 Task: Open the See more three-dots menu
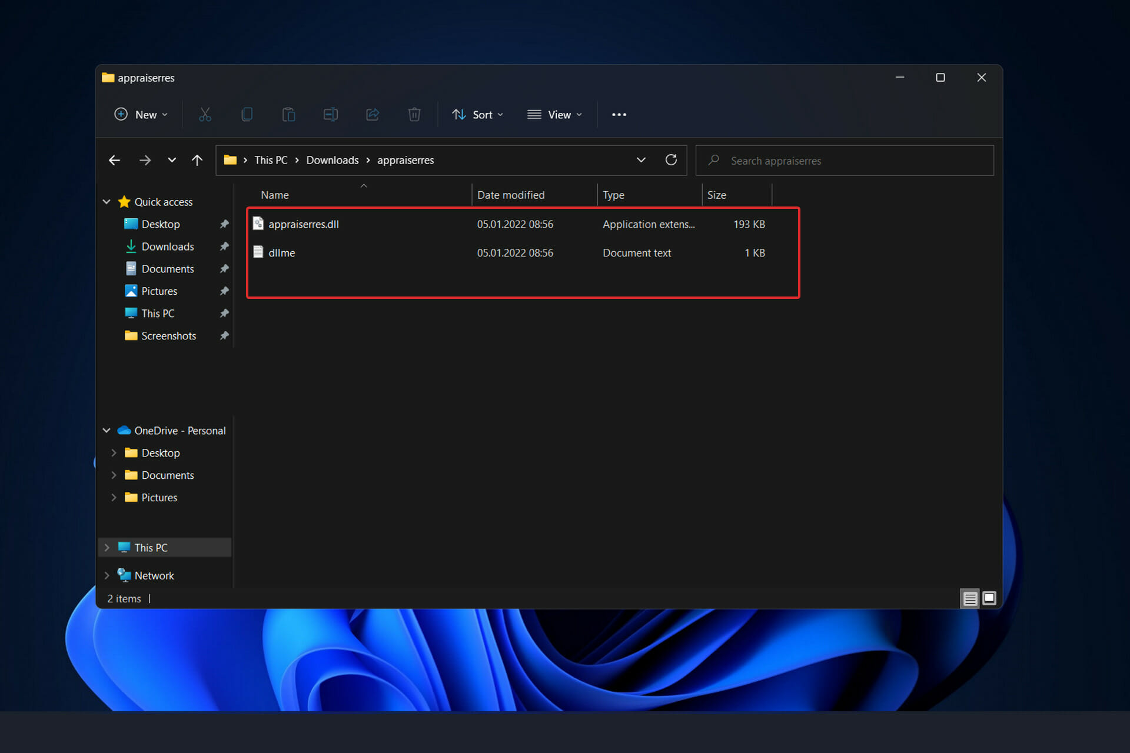pos(619,115)
